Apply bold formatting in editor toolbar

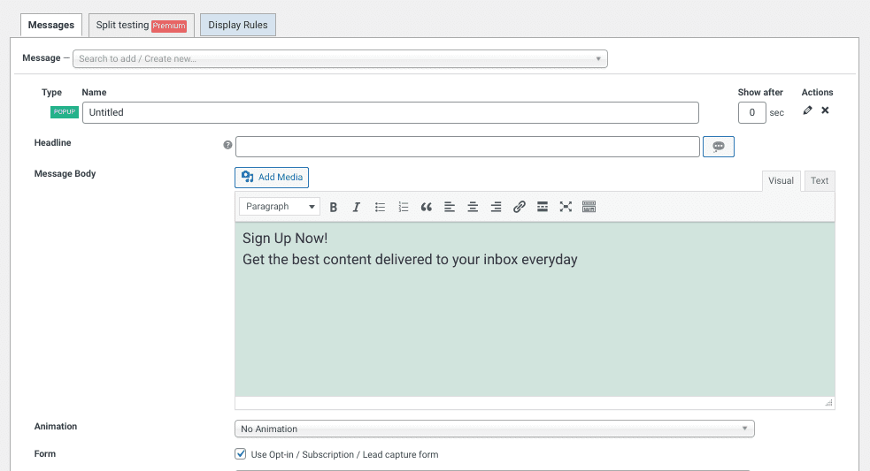(334, 207)
